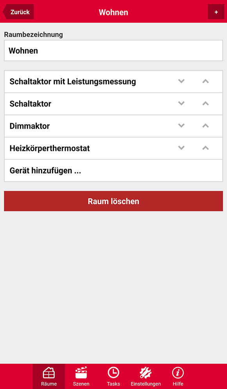The height and width of the screenshot is (389, 227).
Task: Move Schaltaktor mit Leistungsmessung down
Action: coord(182,81)
